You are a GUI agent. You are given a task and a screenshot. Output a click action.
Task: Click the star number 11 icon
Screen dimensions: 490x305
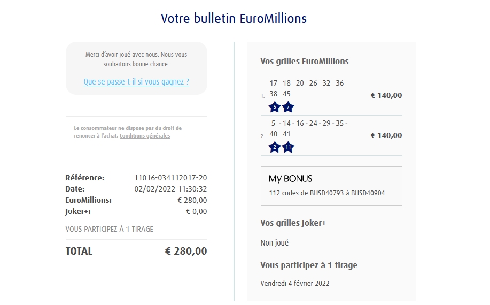coord(288,147)
